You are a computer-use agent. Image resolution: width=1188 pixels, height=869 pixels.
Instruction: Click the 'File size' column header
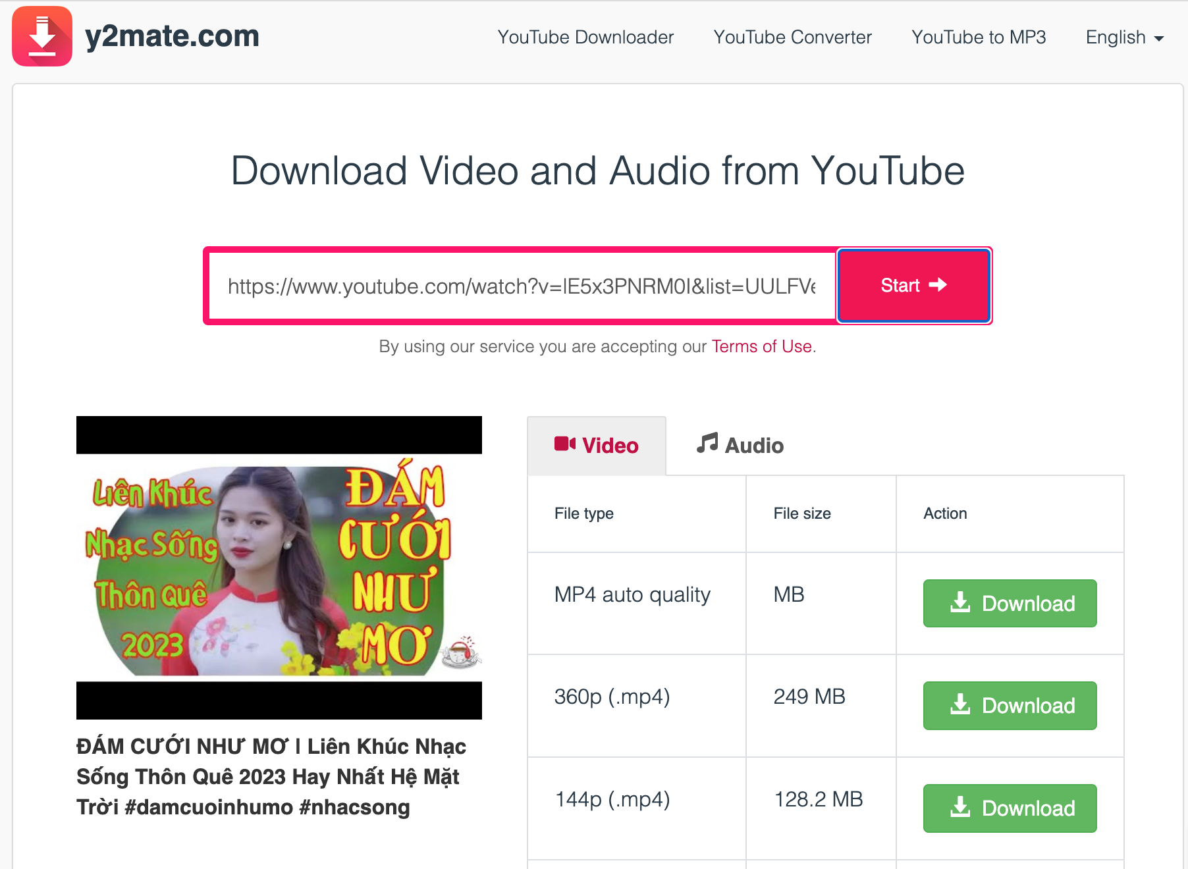821,513
